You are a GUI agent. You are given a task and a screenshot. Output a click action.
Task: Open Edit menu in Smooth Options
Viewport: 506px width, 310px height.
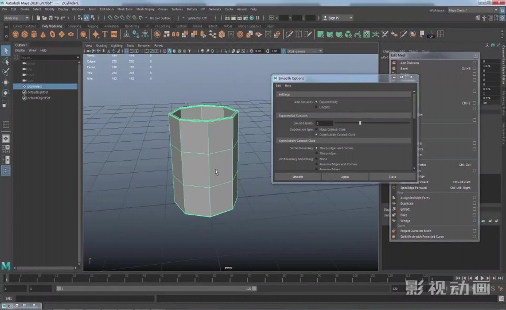pos(278,86)
